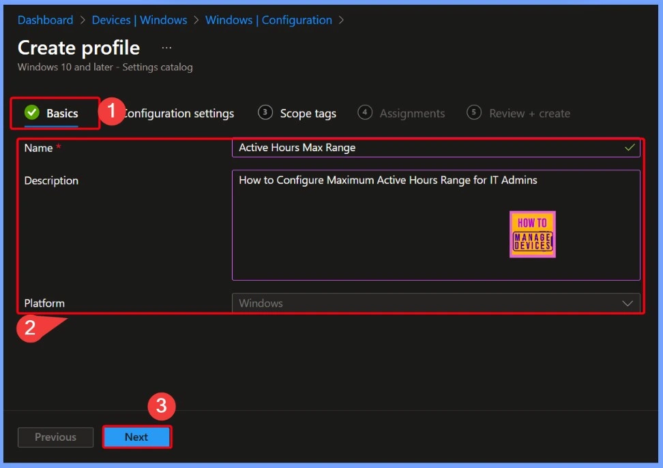Open Windows | Configuration breadcrumb link
This screenshot has width=663, height=468.
[x=269, y=20]
